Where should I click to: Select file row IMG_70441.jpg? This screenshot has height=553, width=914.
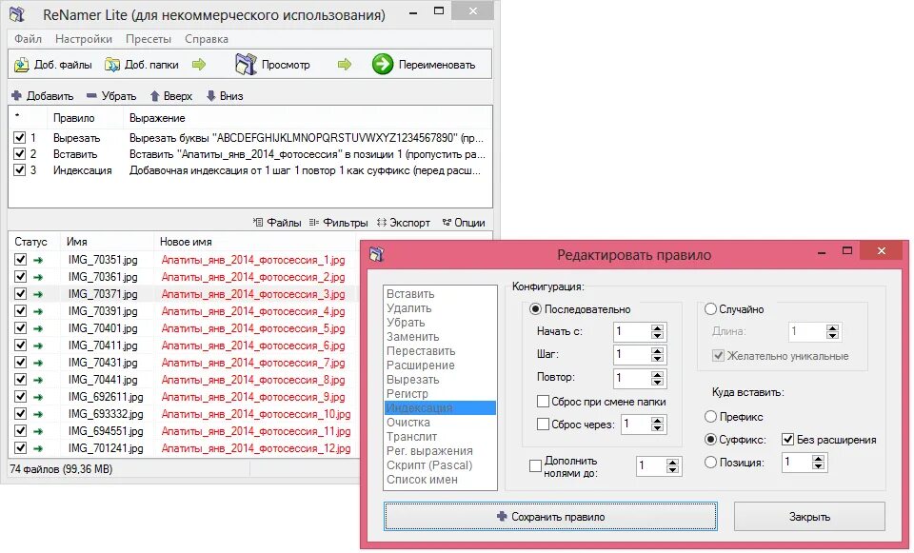click(x=184, y=380)
